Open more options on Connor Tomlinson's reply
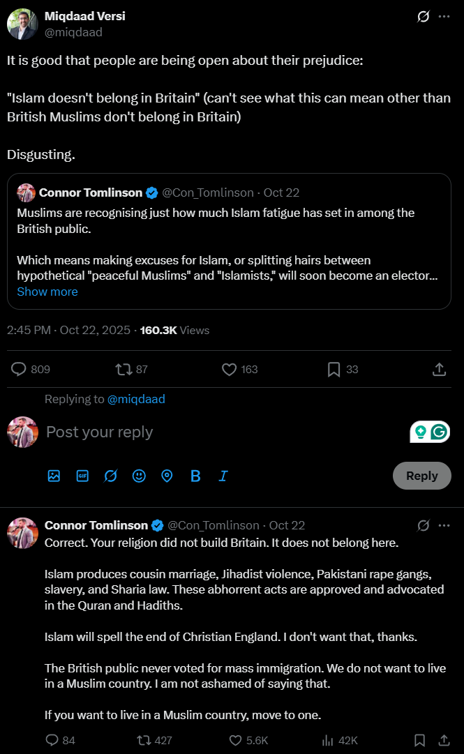Screen dimensions: 464x754 pos(444,525)
